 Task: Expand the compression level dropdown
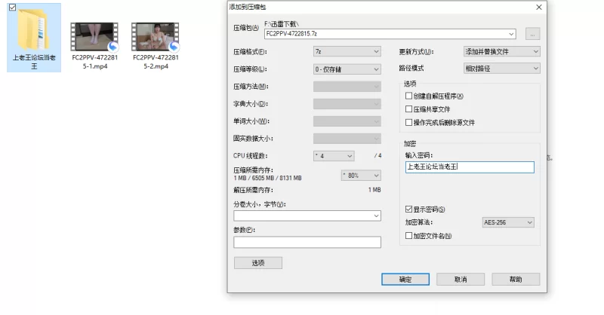click(x=347, y=69)
